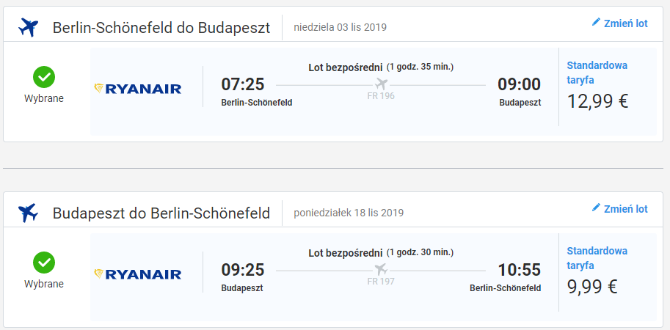
Task: Click the date poniedziałek 18 lis 2019
Action: [349, 213]
